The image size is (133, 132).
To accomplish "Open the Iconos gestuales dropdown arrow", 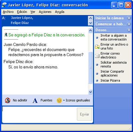I will tap(64, 100).
